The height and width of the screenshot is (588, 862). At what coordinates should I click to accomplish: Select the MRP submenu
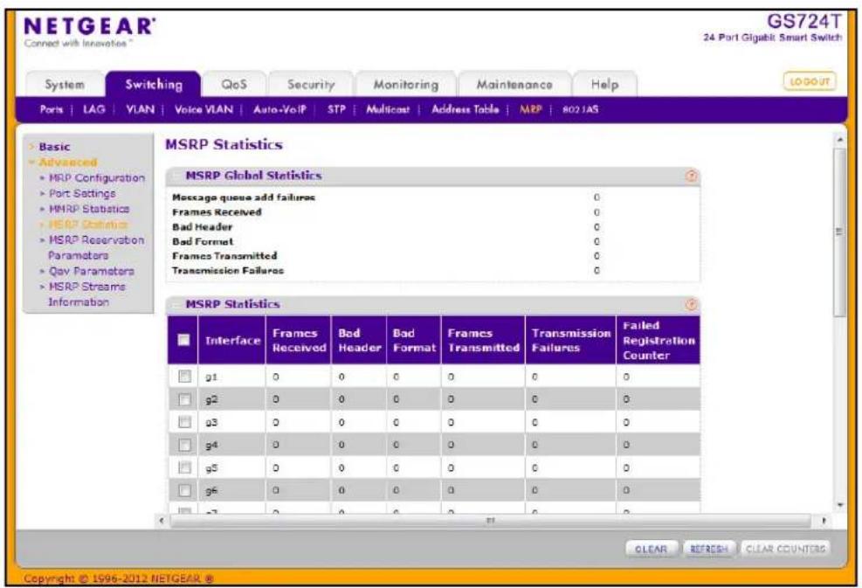530,109
